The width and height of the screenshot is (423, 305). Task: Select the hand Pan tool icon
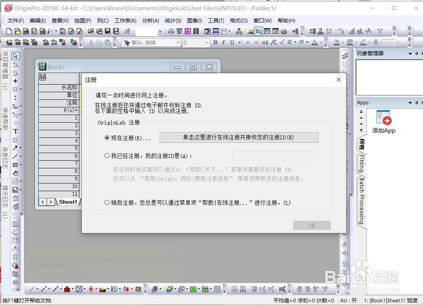[15, 173]
